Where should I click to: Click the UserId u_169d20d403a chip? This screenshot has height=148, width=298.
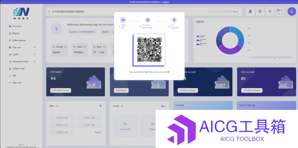tap(82, 32)
